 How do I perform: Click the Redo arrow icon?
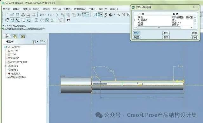pyautogui.click(x=49, y=15)
